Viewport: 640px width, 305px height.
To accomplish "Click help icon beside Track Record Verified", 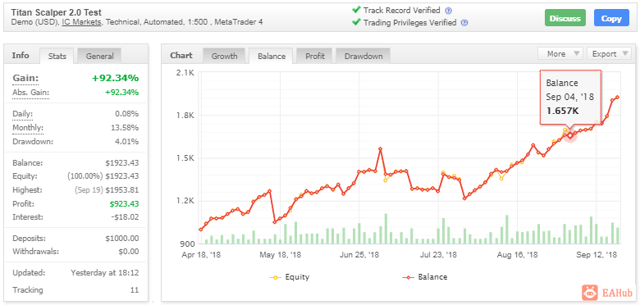I will pyautogui.click(x=449, y=11).
